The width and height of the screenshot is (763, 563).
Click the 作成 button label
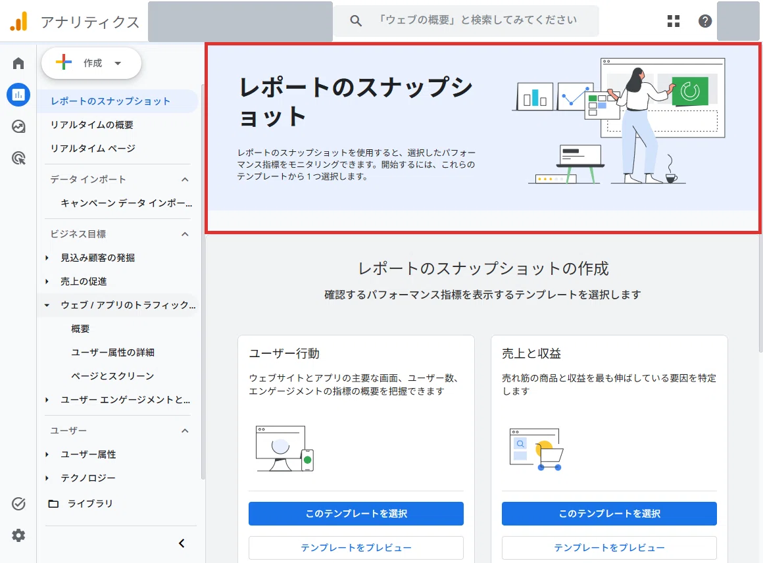pos(93,62)
